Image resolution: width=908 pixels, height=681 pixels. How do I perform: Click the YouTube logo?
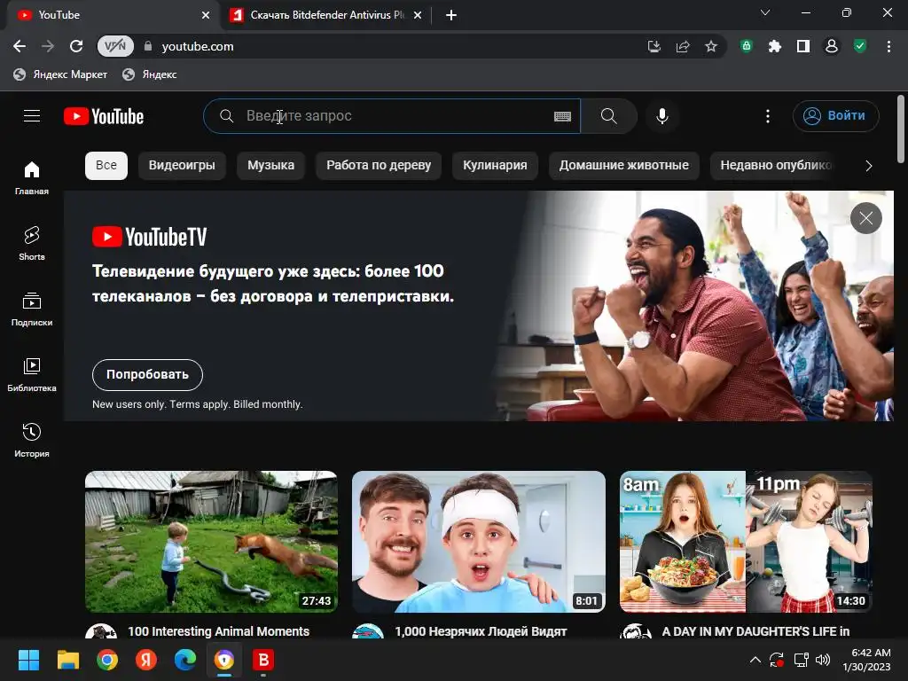click(x=104, y=116)
